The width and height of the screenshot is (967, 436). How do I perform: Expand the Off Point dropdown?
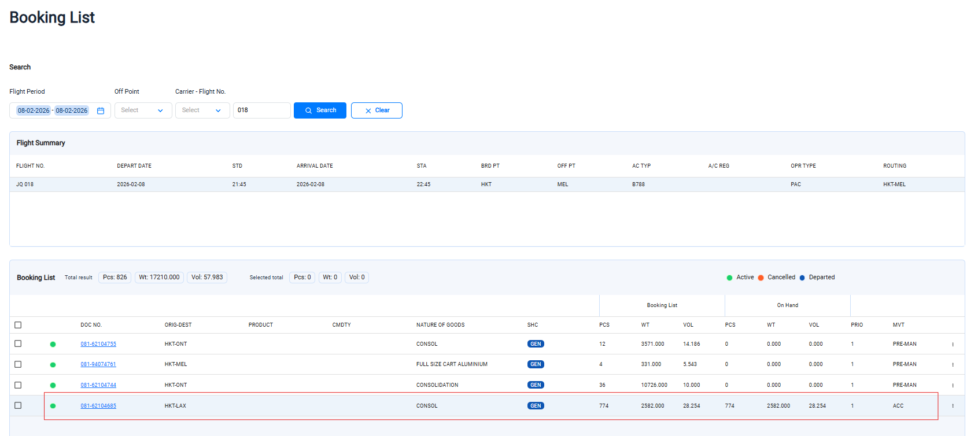pyautogui.click(x=143, y=110)
